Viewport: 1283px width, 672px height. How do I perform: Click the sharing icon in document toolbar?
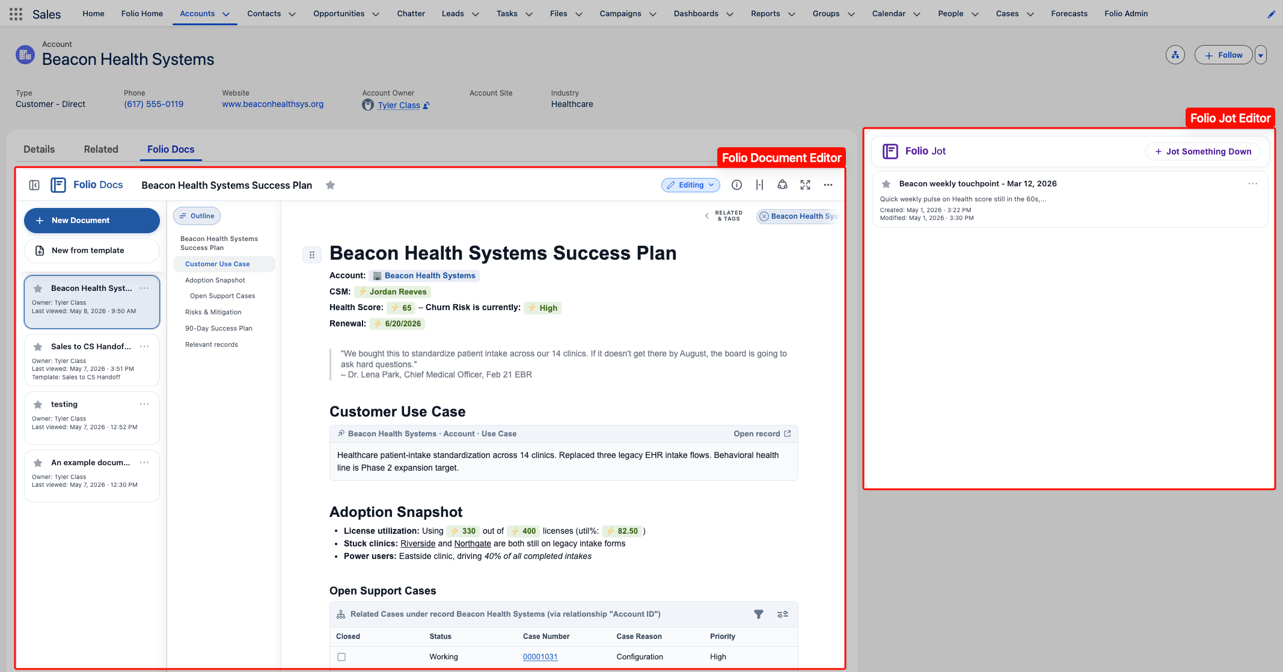click(782, 185)
